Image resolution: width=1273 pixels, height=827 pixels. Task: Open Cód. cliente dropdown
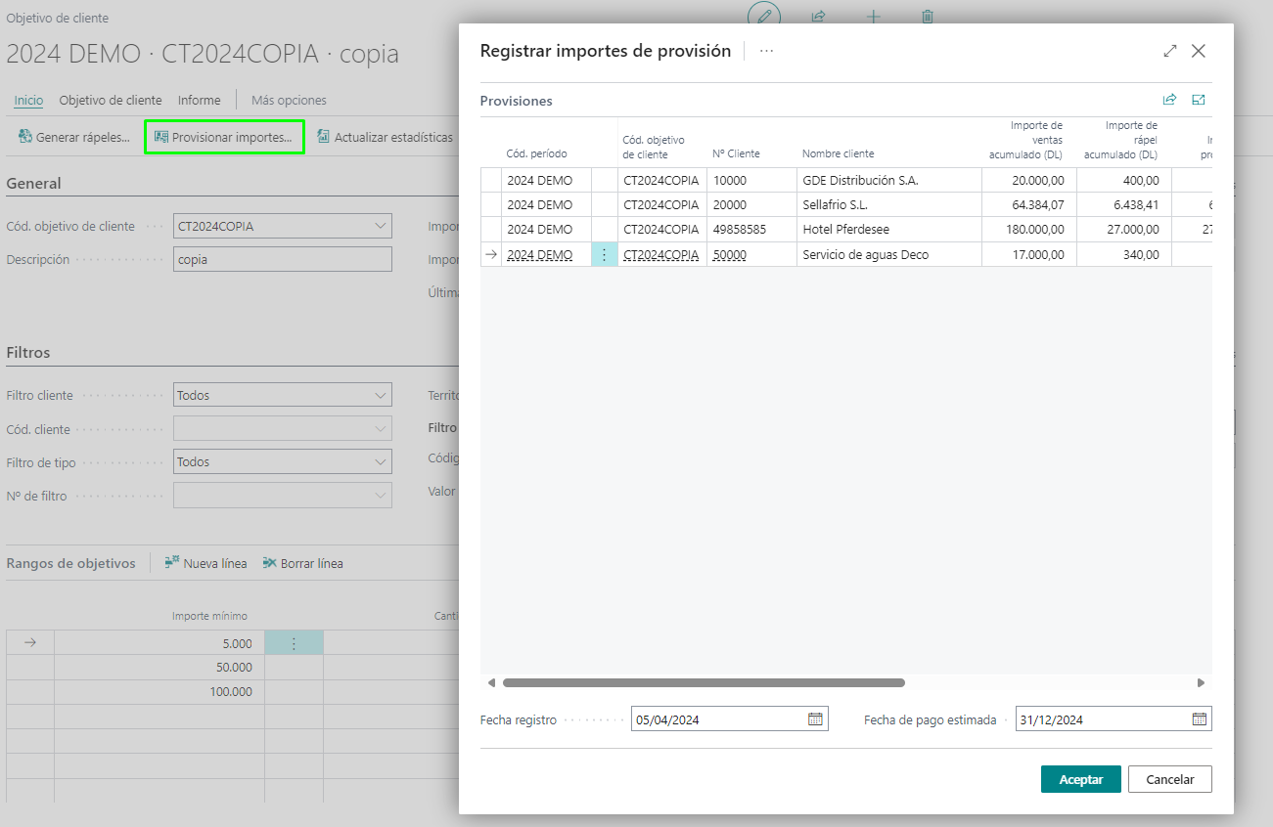click(381, 428)
